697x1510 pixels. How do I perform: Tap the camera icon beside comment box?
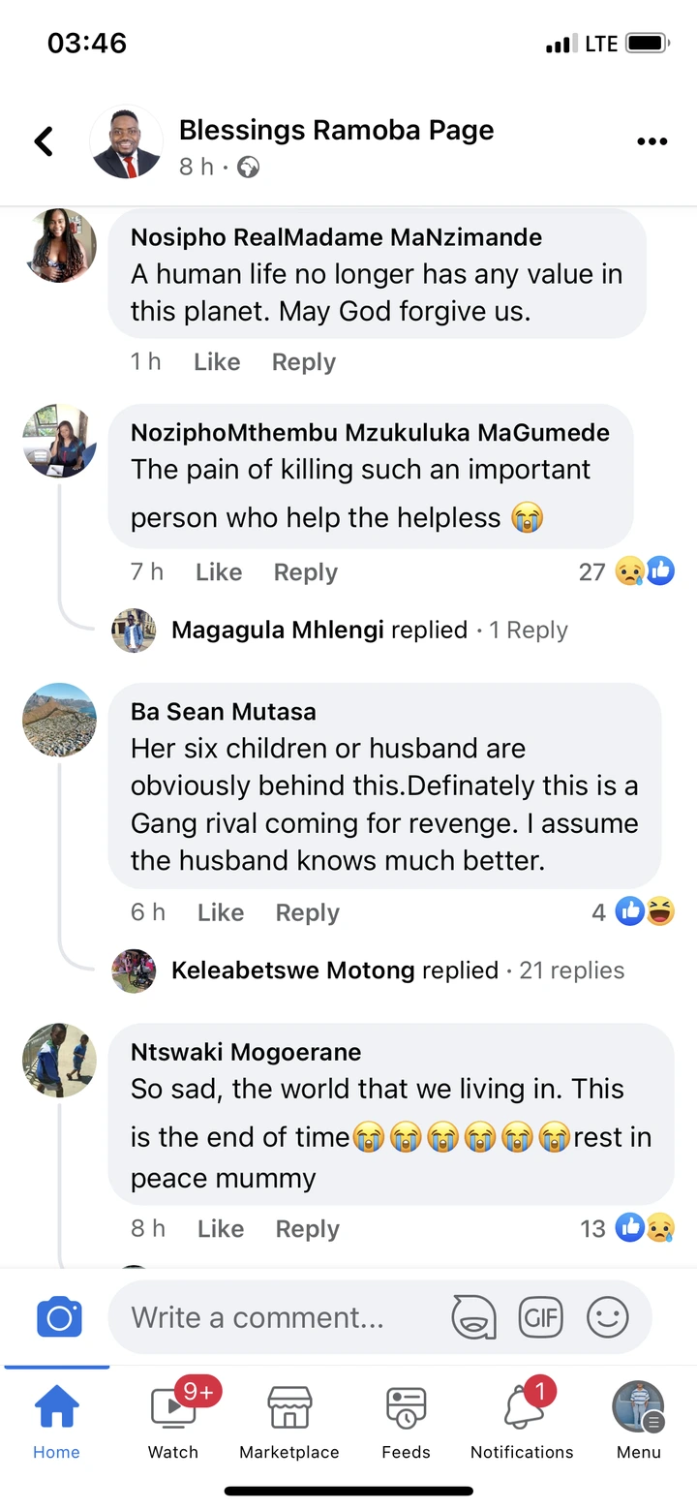tap(59, 1317)
